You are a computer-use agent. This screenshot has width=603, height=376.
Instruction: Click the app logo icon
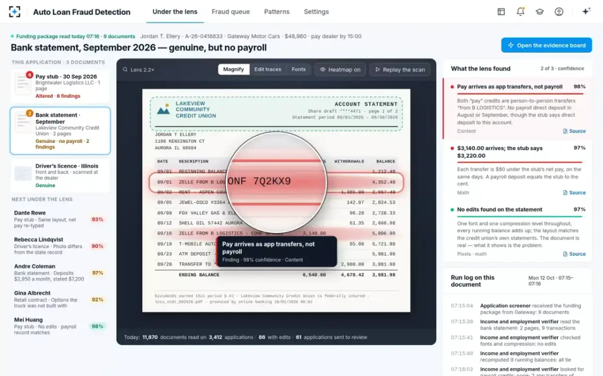[x=15, y=12]
